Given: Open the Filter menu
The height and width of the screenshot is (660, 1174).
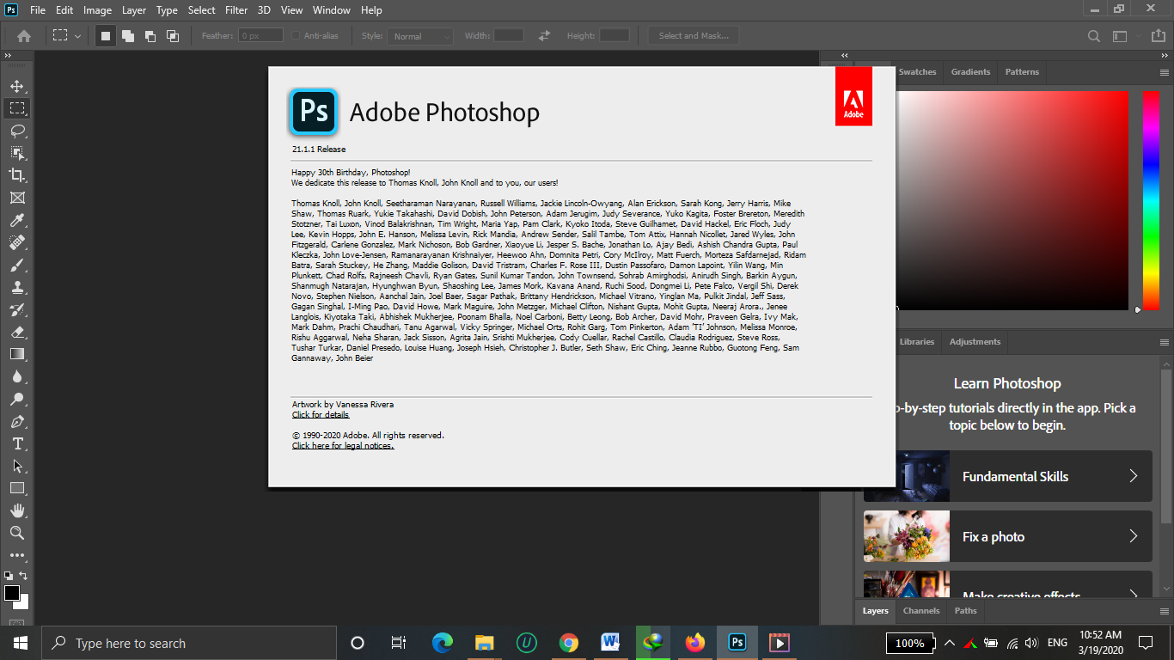Looking at the screenshot, I should coord(237,10).
